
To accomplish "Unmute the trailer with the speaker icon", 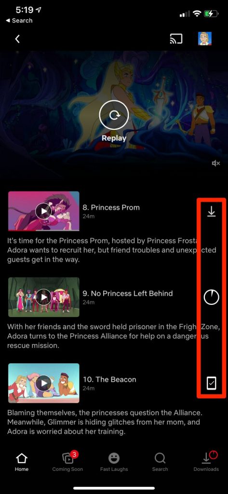I will (x=216, y=163).
